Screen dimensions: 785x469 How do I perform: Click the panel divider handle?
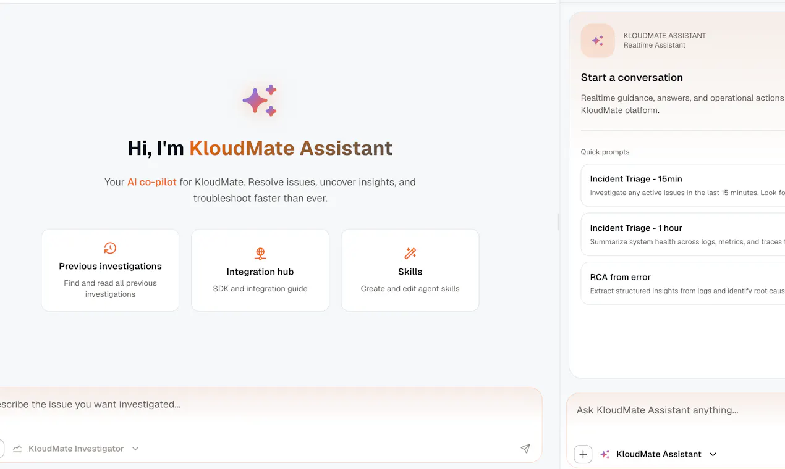[x=558, y=222]
